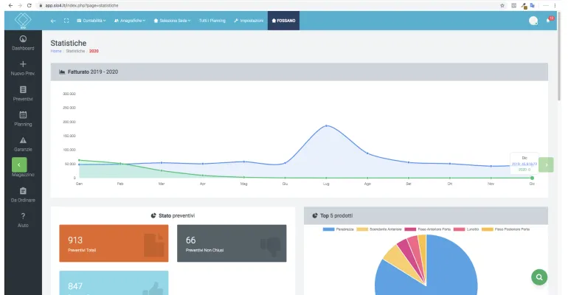Screen dimensions: 568x295
Task: Toggle the fullscreen icon in the top bar
Action: tap(66, 21)
